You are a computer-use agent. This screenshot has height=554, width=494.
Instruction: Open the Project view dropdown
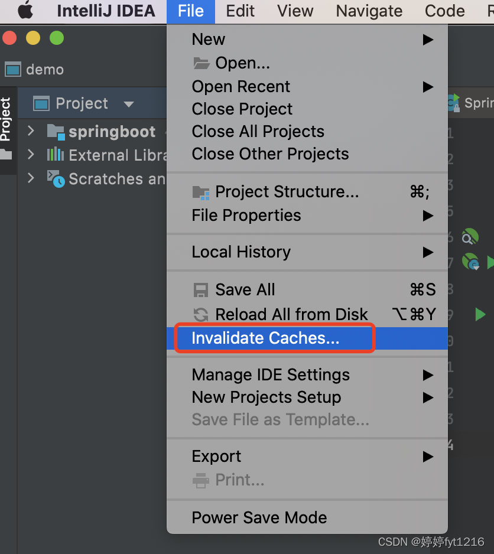pos(129,104)
